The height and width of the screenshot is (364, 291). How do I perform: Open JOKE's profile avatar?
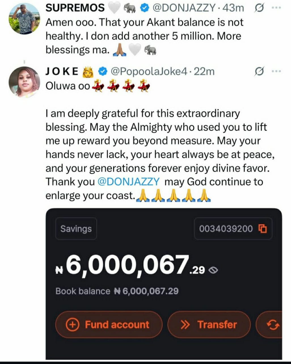tap(24, 82)
